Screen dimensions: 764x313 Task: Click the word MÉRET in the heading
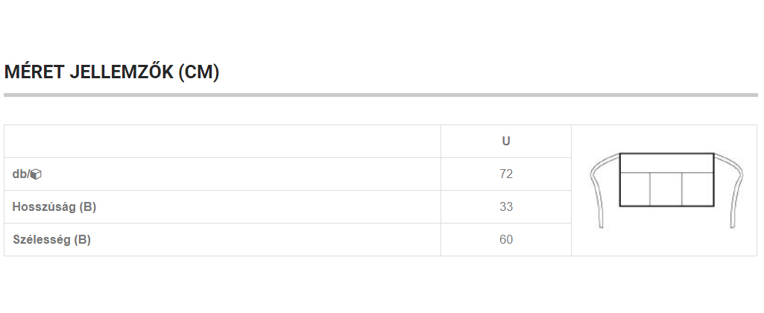[x=33, y=72]
